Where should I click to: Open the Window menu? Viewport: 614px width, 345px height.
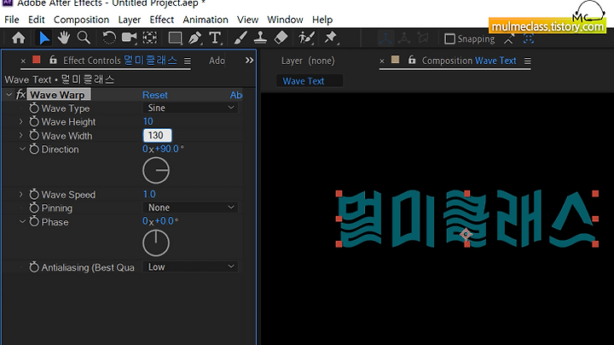click(x=285, y=20)
